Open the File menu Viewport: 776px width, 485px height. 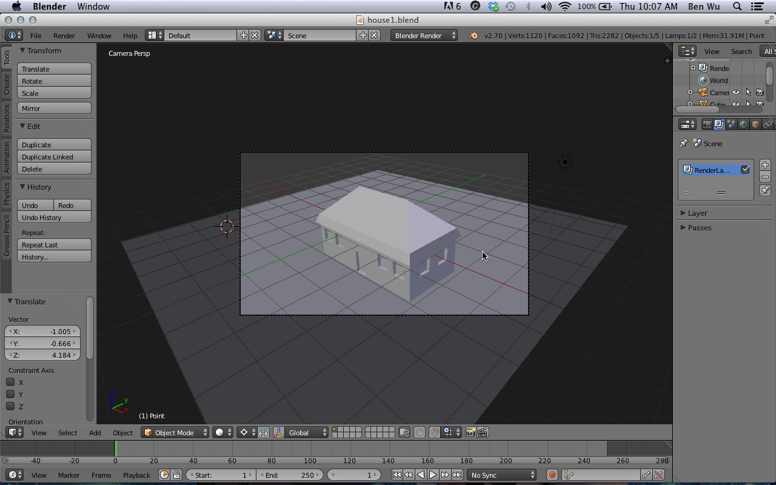click(36, 35)
